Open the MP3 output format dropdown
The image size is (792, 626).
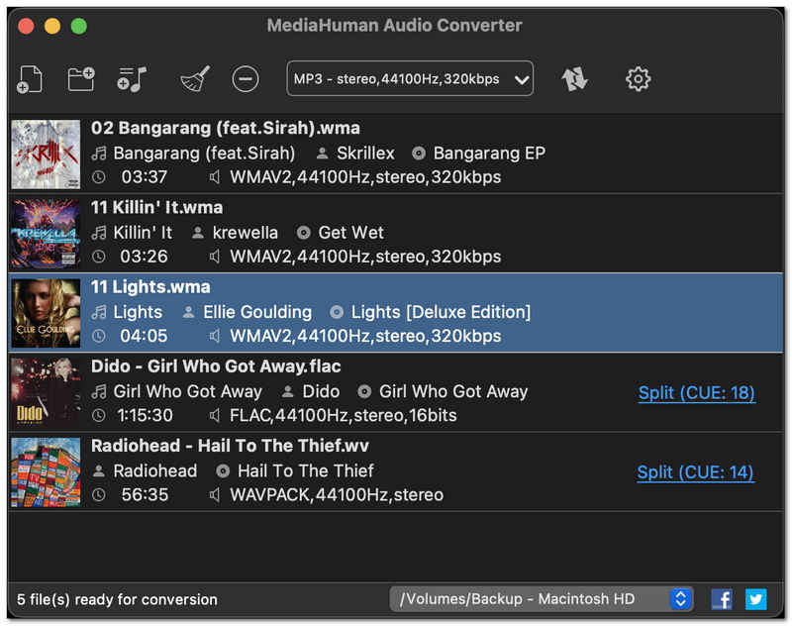click(410, 79)
